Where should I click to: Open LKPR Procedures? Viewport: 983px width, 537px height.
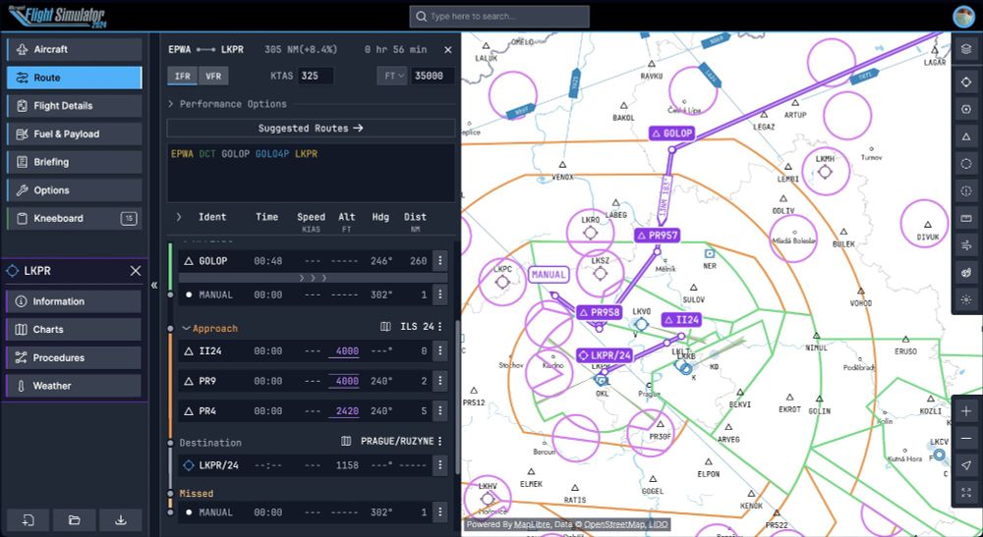[x=74, y=358]
